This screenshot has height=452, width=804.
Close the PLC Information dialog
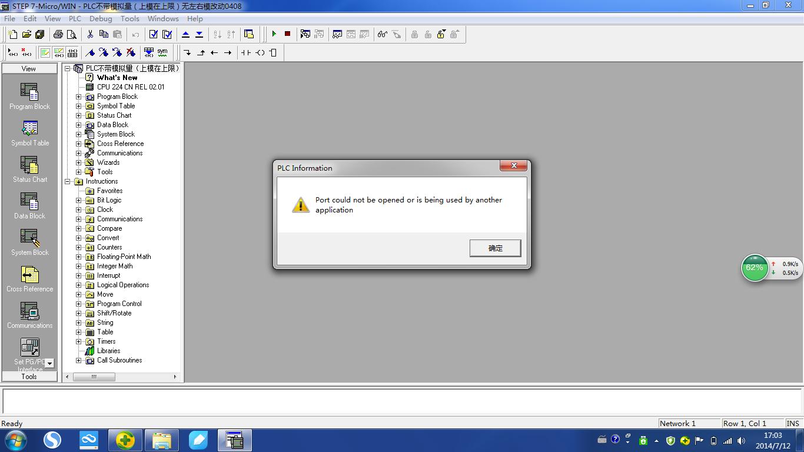click(x=513, y=166)
